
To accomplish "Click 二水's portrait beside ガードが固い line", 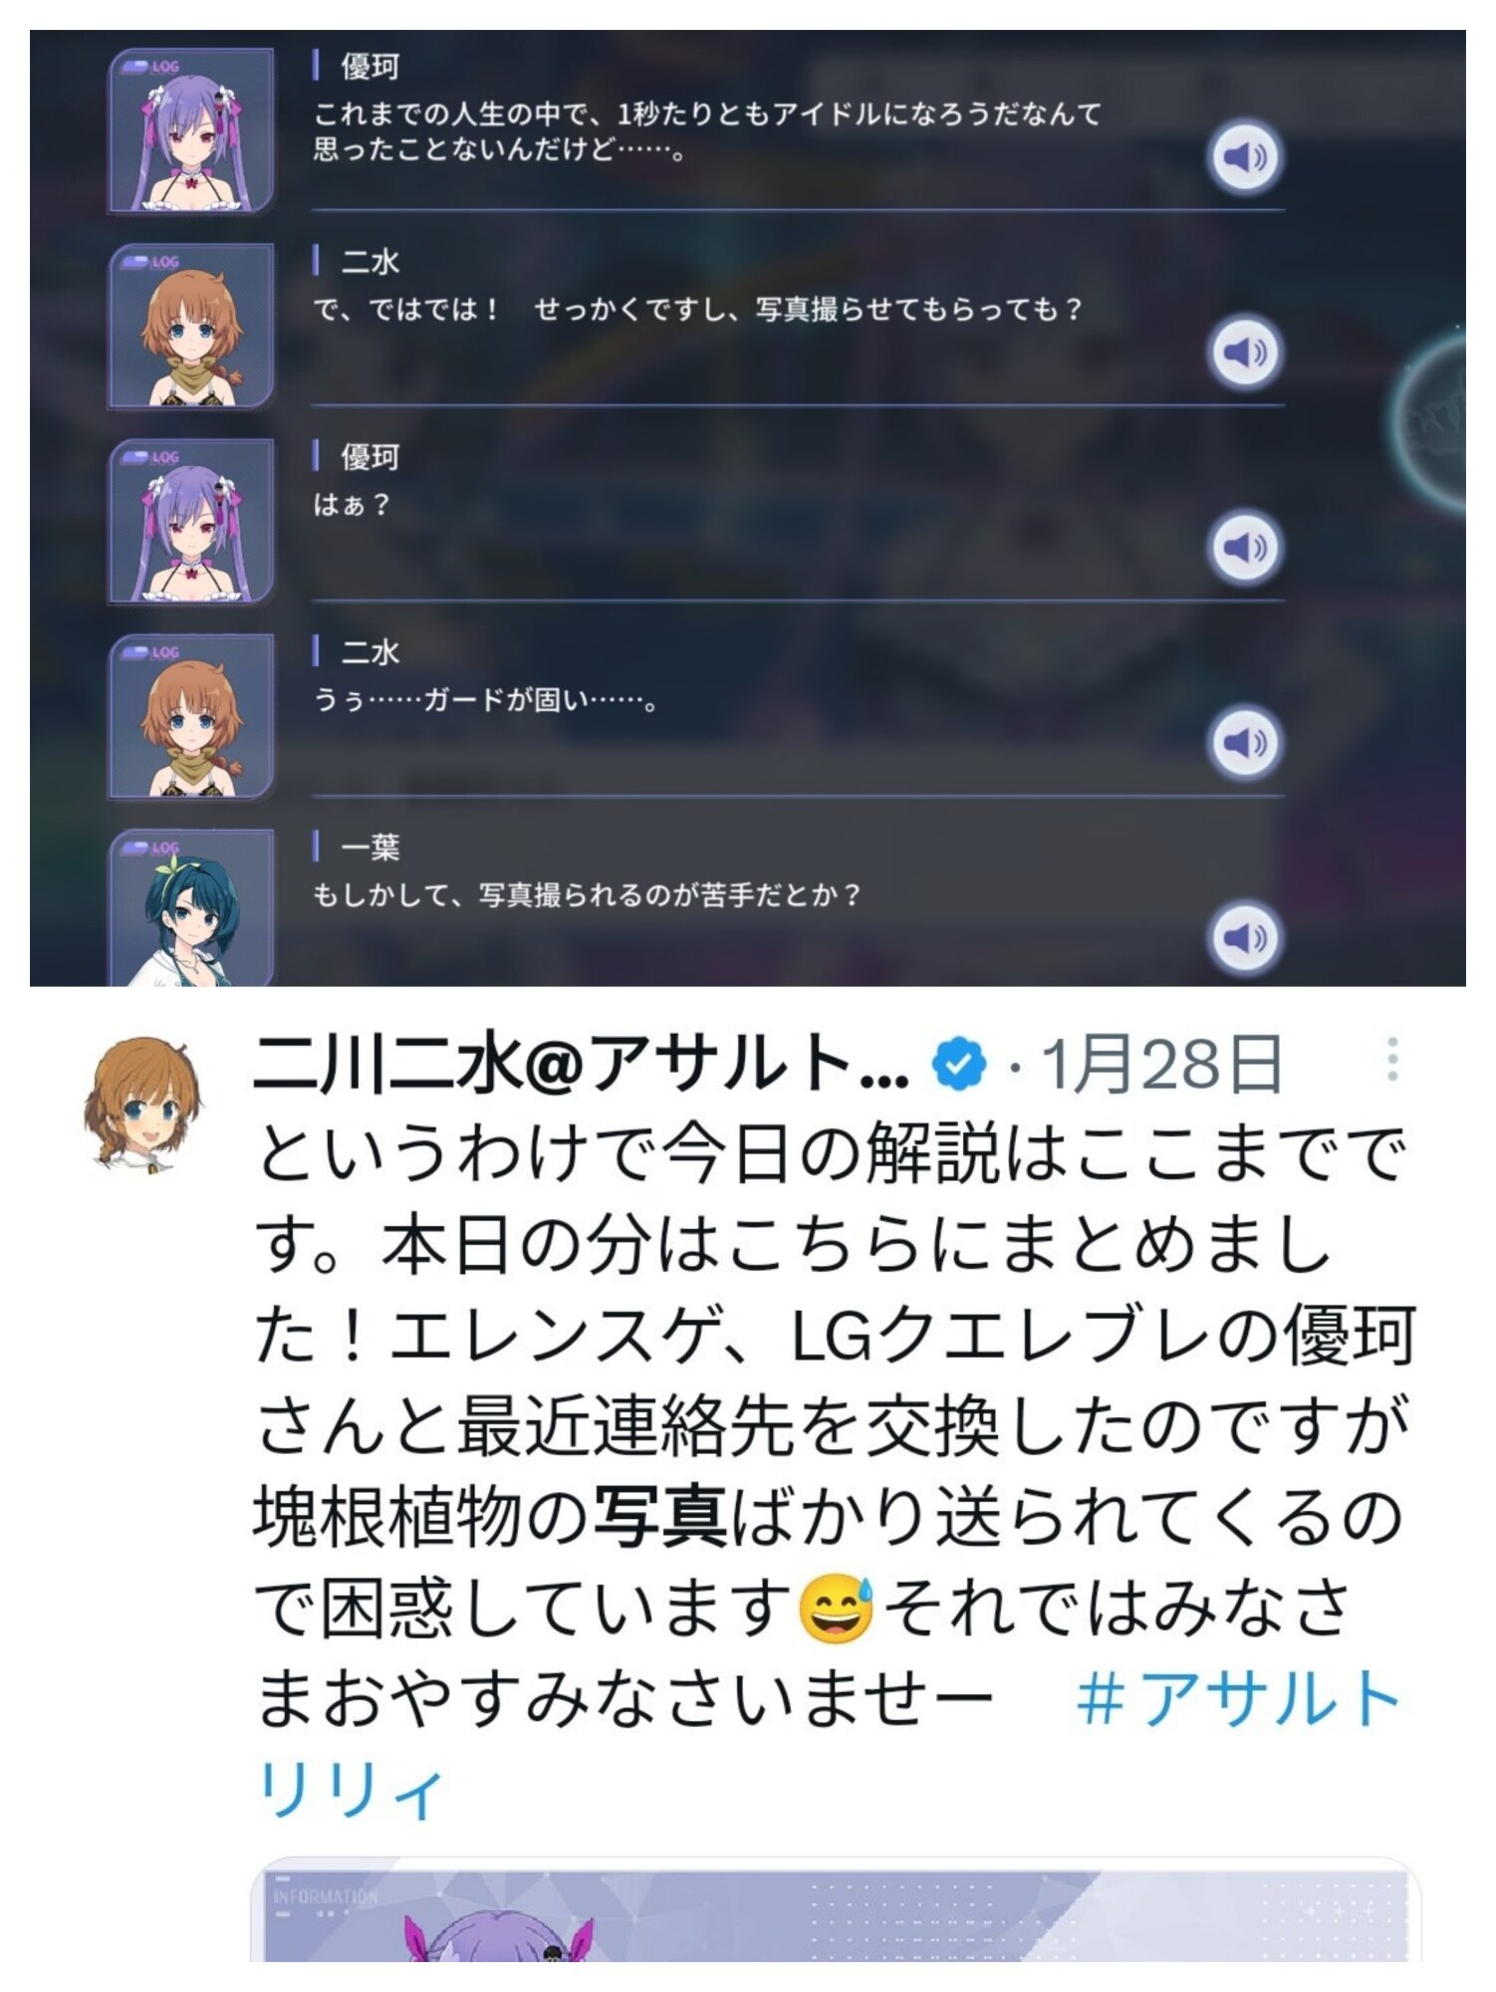I will pos(190,716).
